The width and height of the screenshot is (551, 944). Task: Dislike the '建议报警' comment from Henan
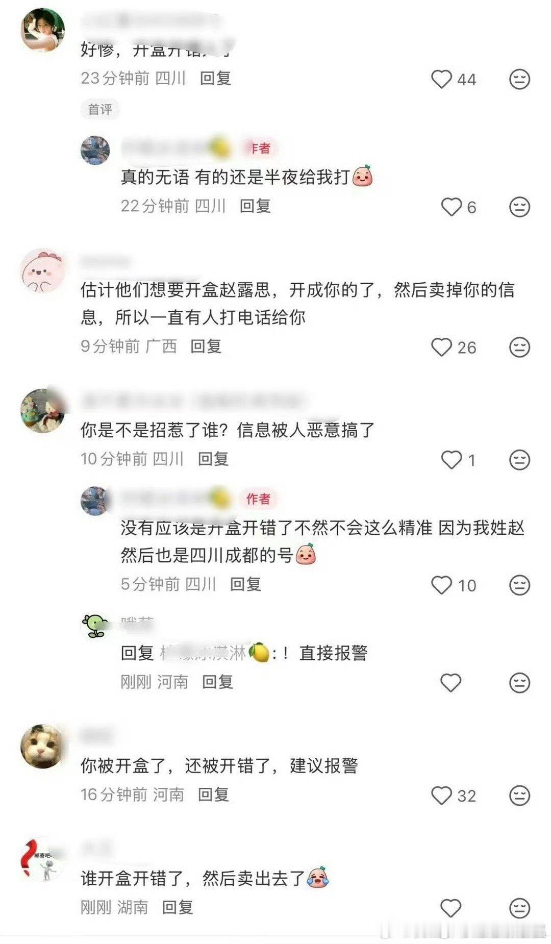pos(519,796)
